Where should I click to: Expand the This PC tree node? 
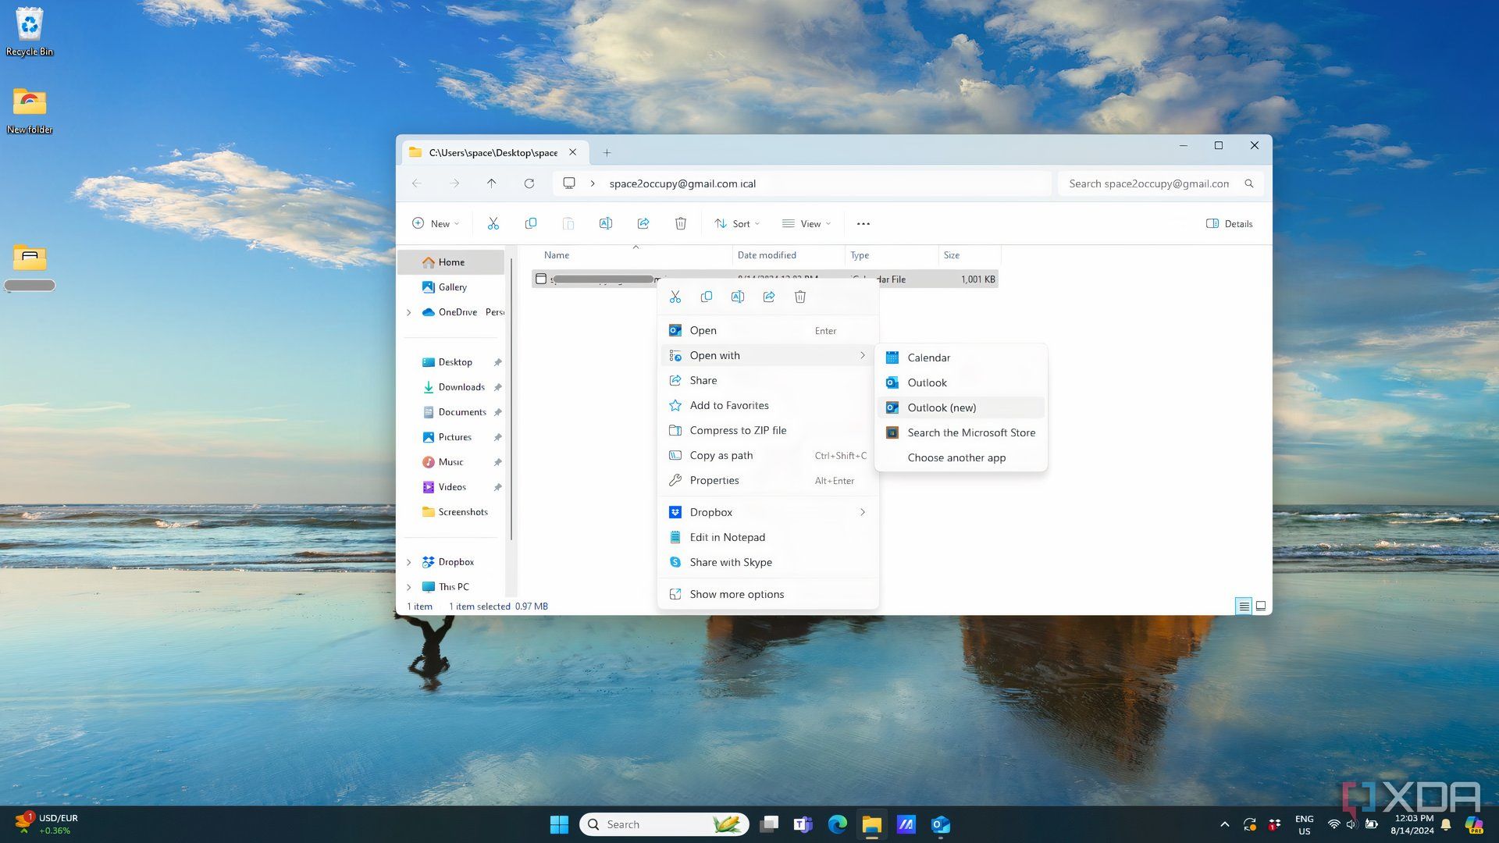408,587
